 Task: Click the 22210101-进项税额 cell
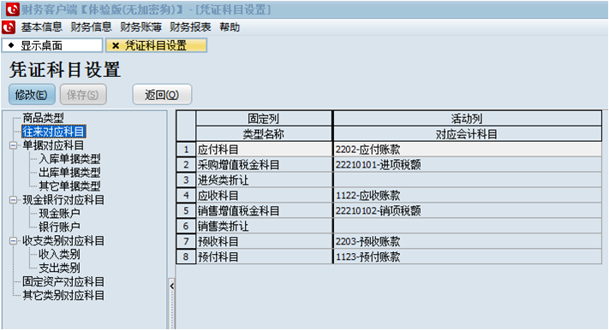click(x=468, y=165)
